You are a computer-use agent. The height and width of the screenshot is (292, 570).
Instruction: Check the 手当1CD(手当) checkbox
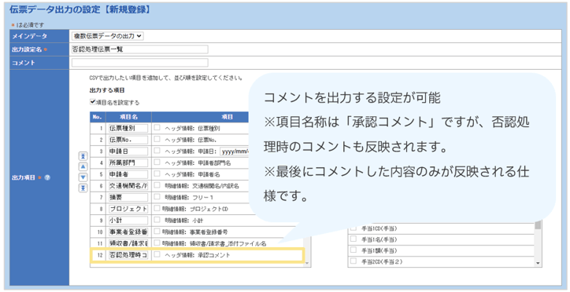[x=353, y=228]
